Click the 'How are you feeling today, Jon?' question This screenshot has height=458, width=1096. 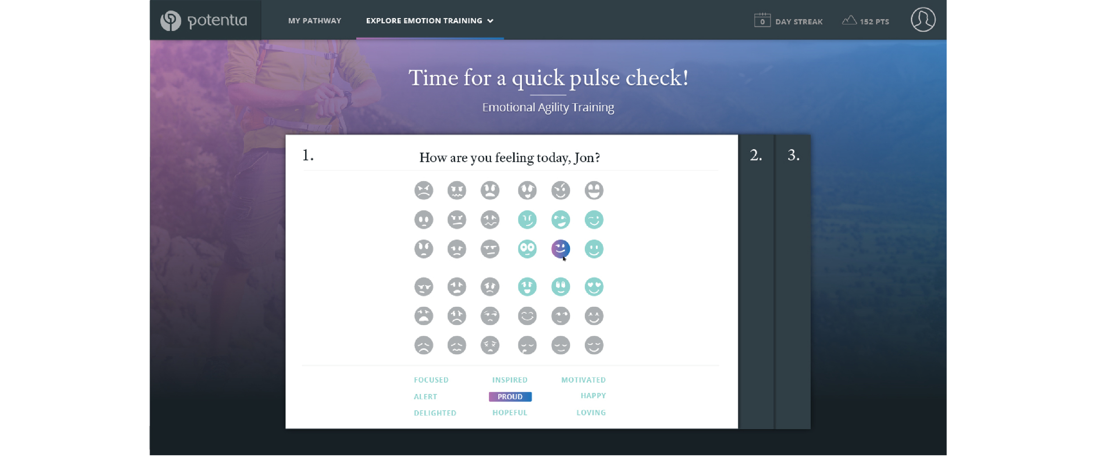509,157
